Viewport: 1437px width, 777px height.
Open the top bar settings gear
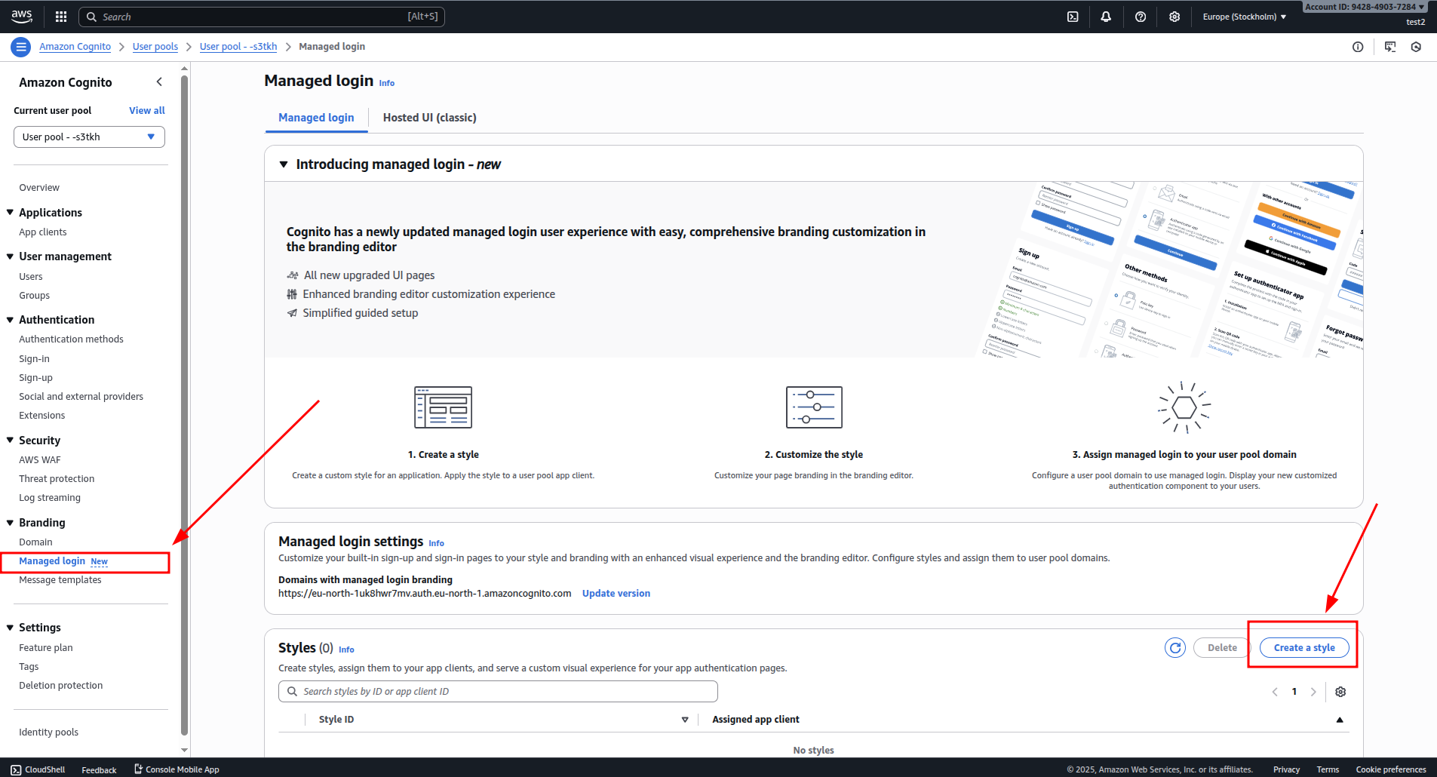(1174, 17)
